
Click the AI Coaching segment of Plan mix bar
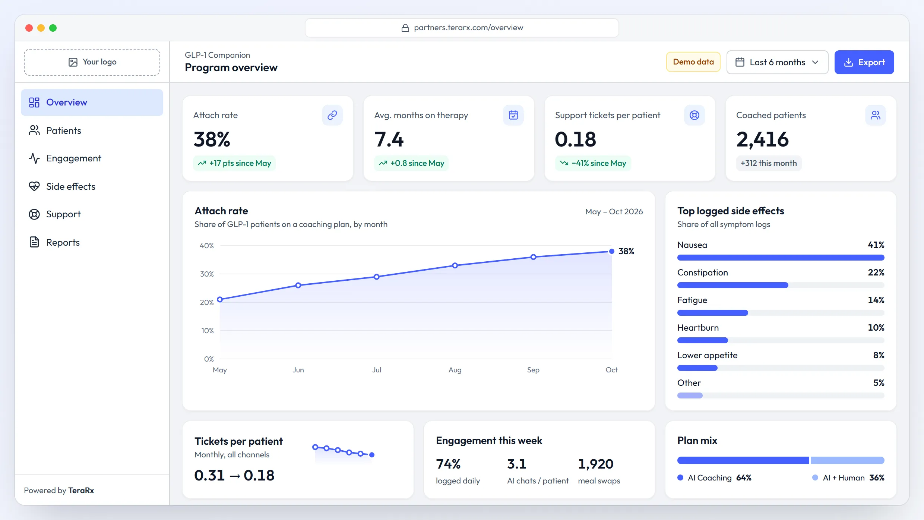(x=743, y=460)
